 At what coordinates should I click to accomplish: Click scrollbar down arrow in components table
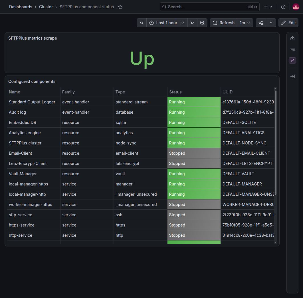pos(276,242)
